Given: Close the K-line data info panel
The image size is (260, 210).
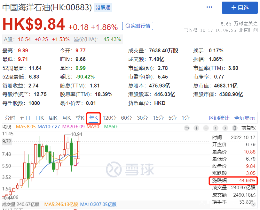Looking at the screenshot, I should point(253,205).
